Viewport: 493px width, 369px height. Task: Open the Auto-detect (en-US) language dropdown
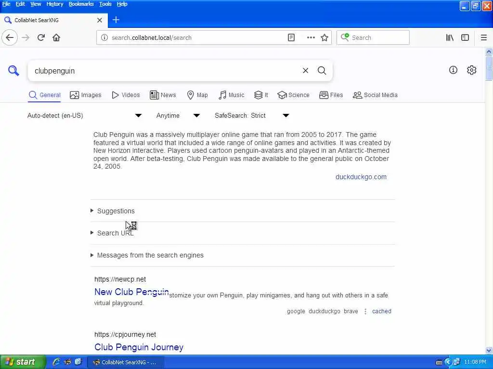point(85,115)
